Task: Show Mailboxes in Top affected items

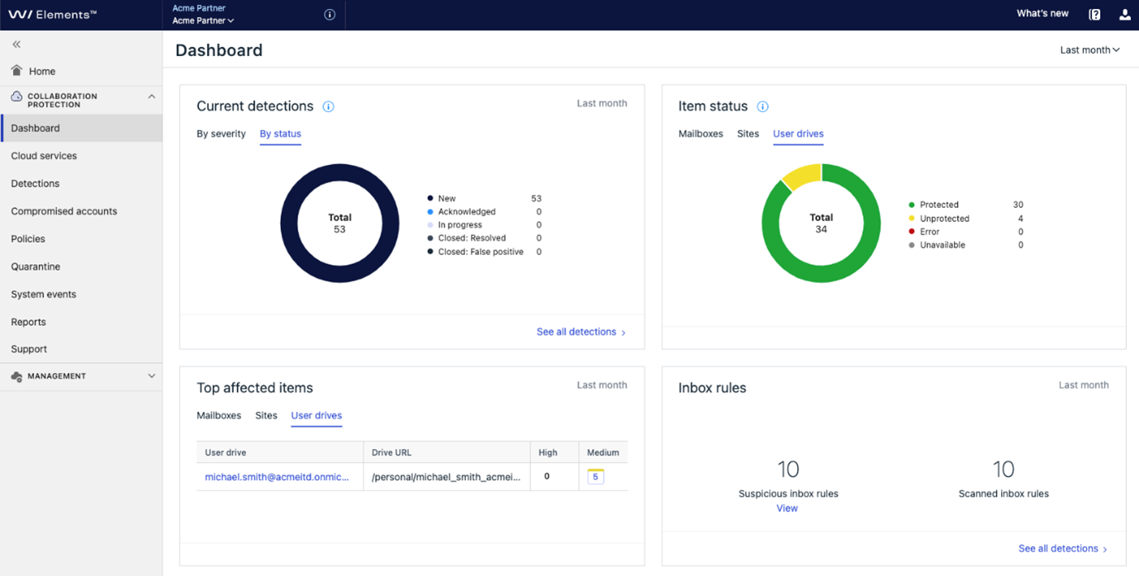Action: pyautogui.click(x=219, y=416)
